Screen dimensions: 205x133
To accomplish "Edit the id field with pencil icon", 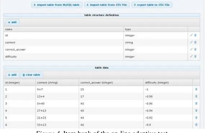I will pos(191,35).
